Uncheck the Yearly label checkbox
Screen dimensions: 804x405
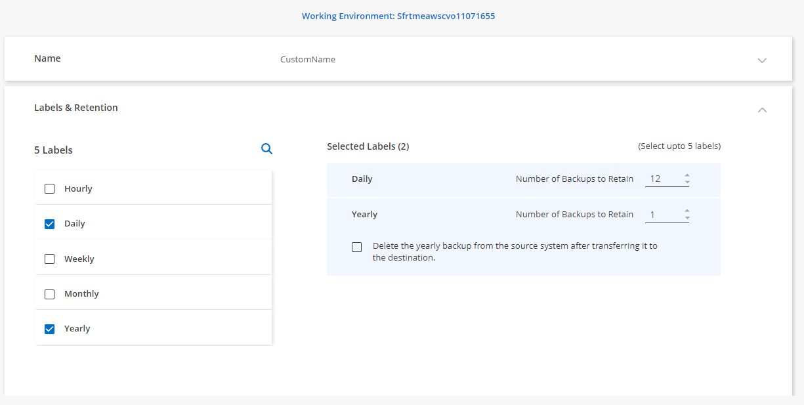coord(49,328)
